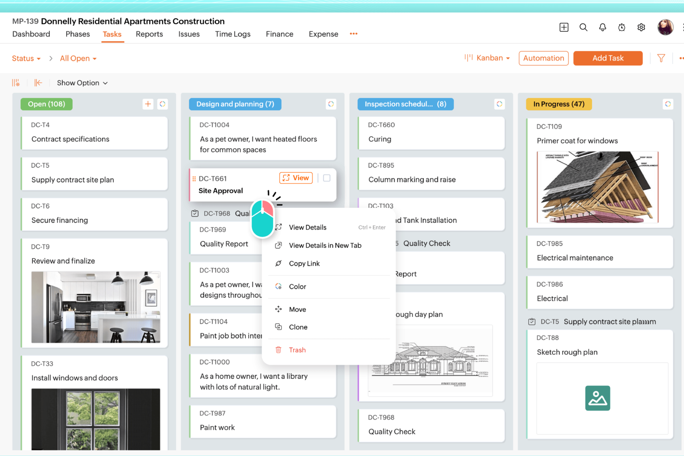Click the plus icon on the Open column
The width and height of the screenshot is (684, 456).
coord(148,104)
